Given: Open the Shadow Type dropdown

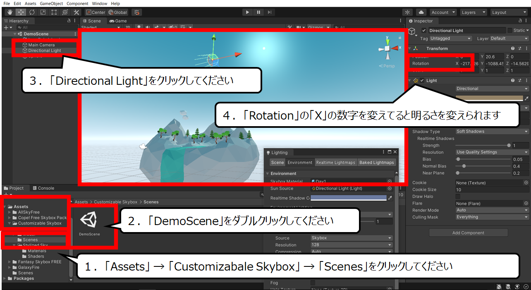Looking at the screenshot, I should pos(492,132).
